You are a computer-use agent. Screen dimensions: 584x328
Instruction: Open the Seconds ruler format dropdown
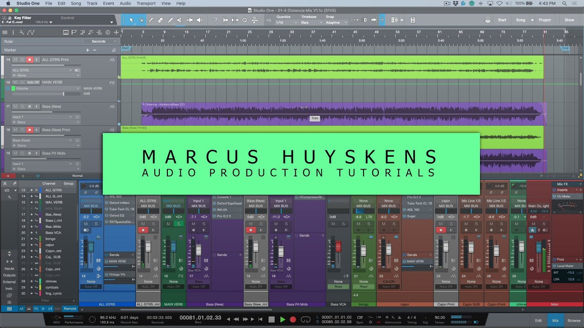[101, 41]
